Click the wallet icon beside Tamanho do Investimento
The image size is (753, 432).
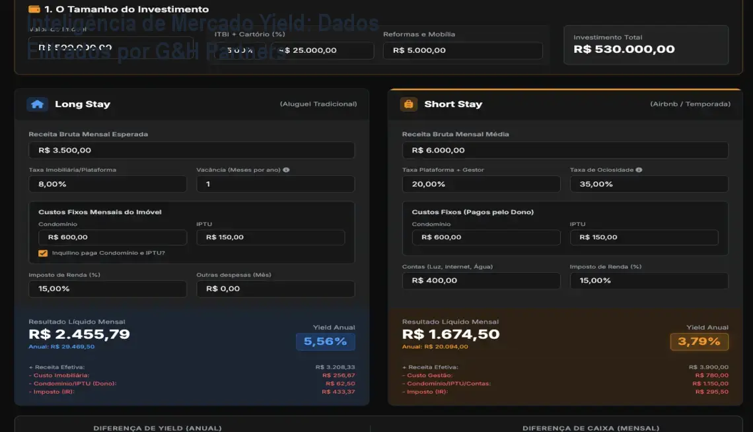(34, 9)
